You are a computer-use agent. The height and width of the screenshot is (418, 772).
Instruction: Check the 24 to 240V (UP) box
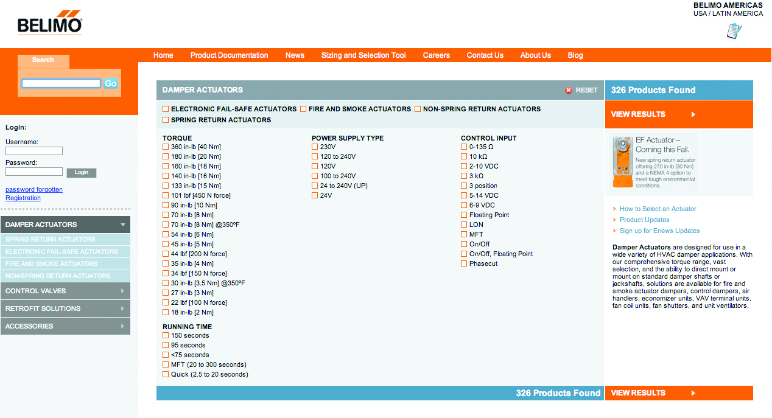click(x=315, y=186)
